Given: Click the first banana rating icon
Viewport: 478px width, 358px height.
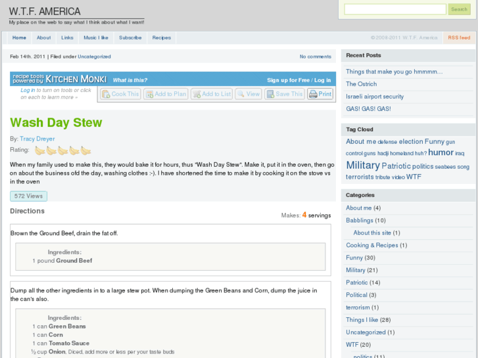Looking at the screenshot, I should (x=39, y=150).
